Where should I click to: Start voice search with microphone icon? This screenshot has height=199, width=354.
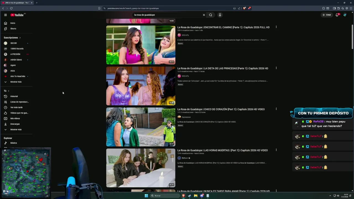coord(220,15)
